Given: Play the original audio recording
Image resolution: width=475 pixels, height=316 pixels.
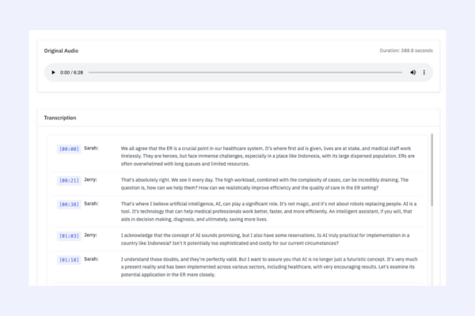Looking at the screenshot, I should coord(53,73).
